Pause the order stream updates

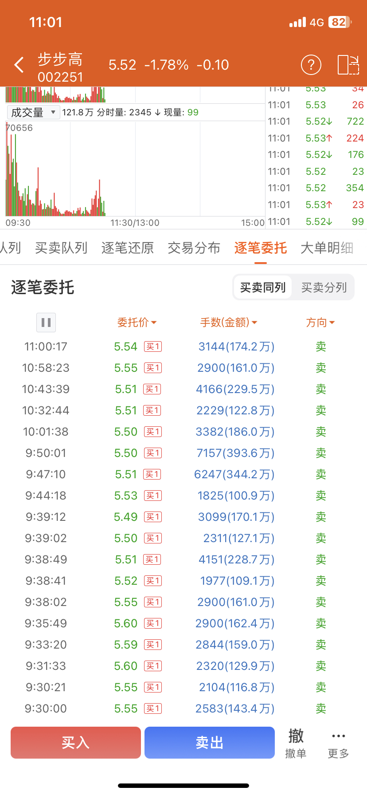point(46,323)
